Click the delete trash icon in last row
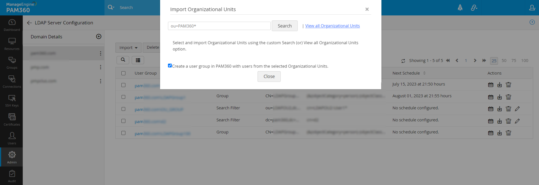The height and width of the screenshot is (185, 539). pos(508,133)
